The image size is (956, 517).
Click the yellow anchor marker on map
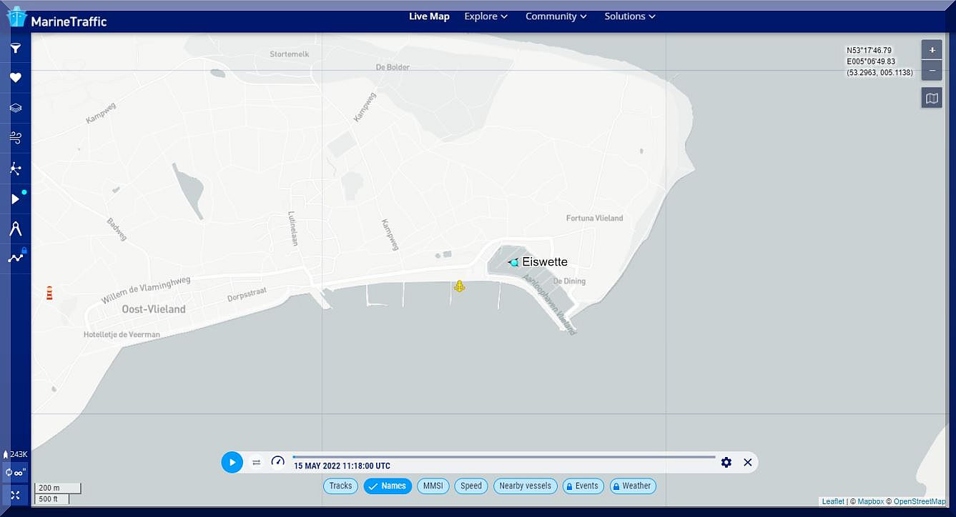(460, 286)
